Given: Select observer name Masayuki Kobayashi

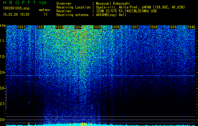Looking at the screenshot, I should pyautogui.click(x=113, y=3).
